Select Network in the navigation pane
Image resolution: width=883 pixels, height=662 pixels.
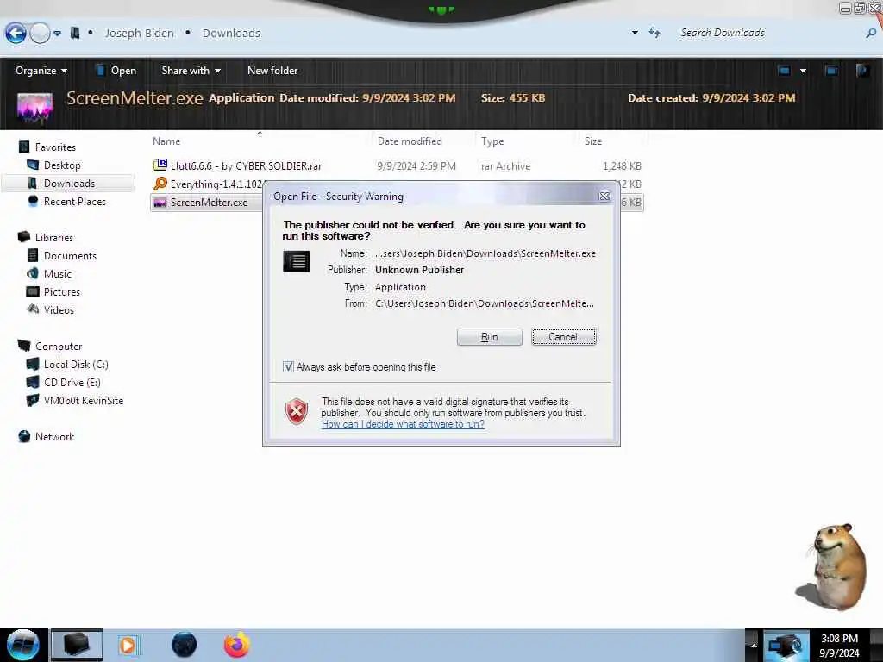pyautogui.click(x=54, y=437)
